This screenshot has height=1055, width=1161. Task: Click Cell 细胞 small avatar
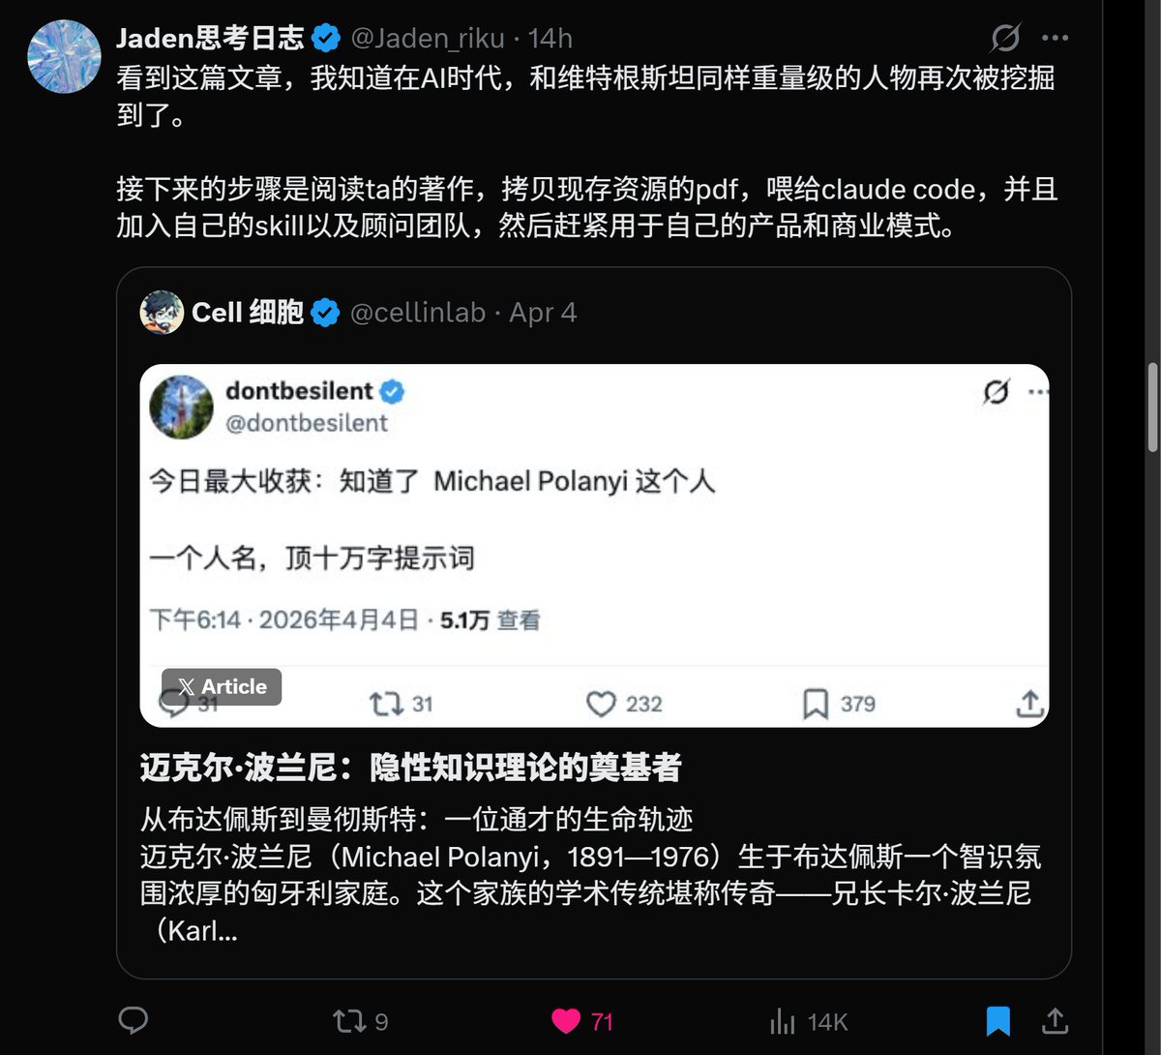(162, 313)
